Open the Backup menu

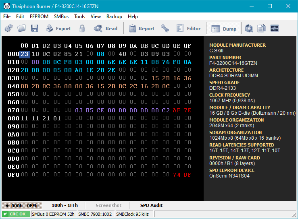pos(114,17)
